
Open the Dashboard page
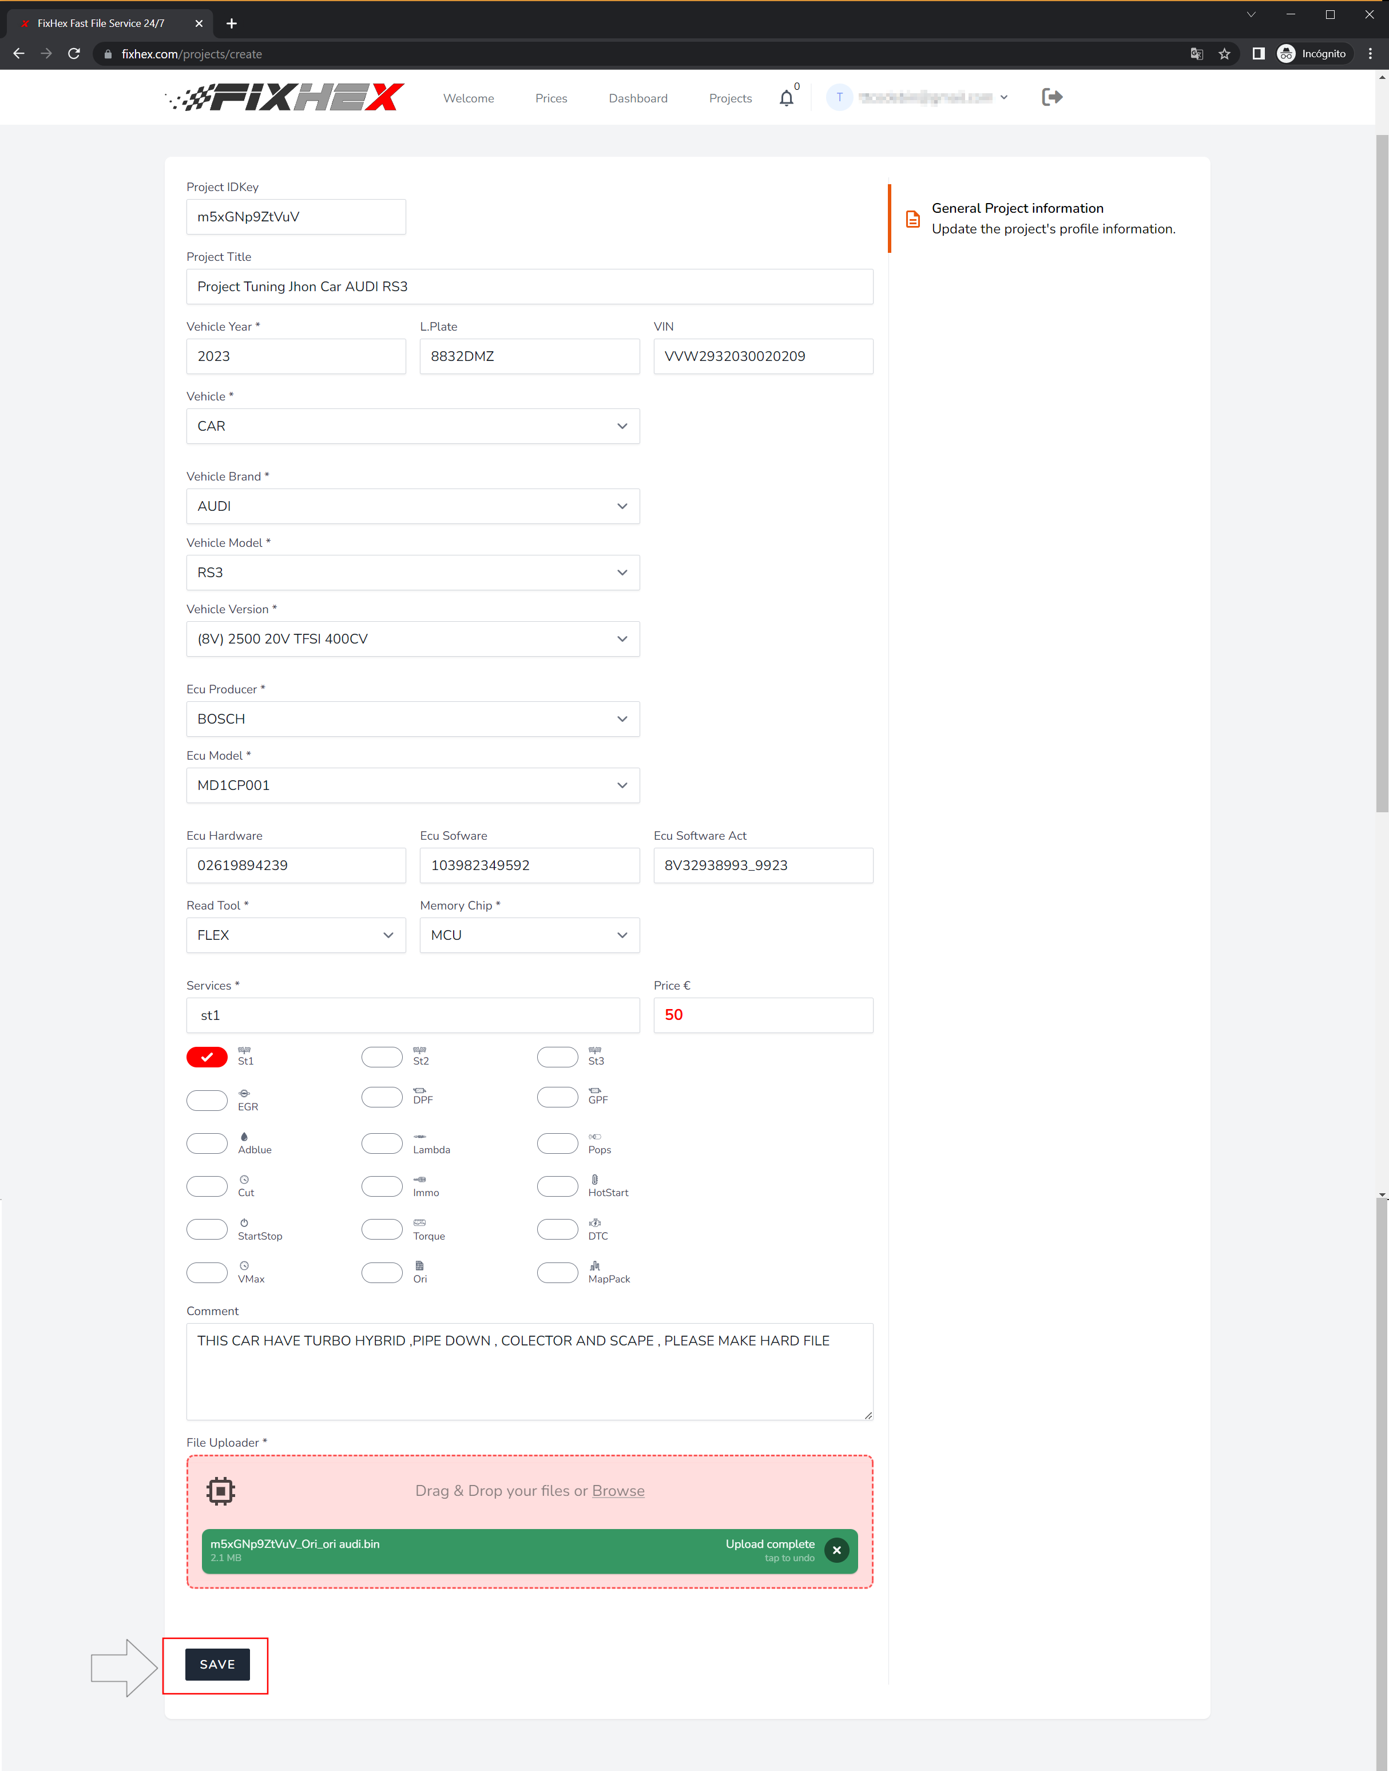[637, 98]
